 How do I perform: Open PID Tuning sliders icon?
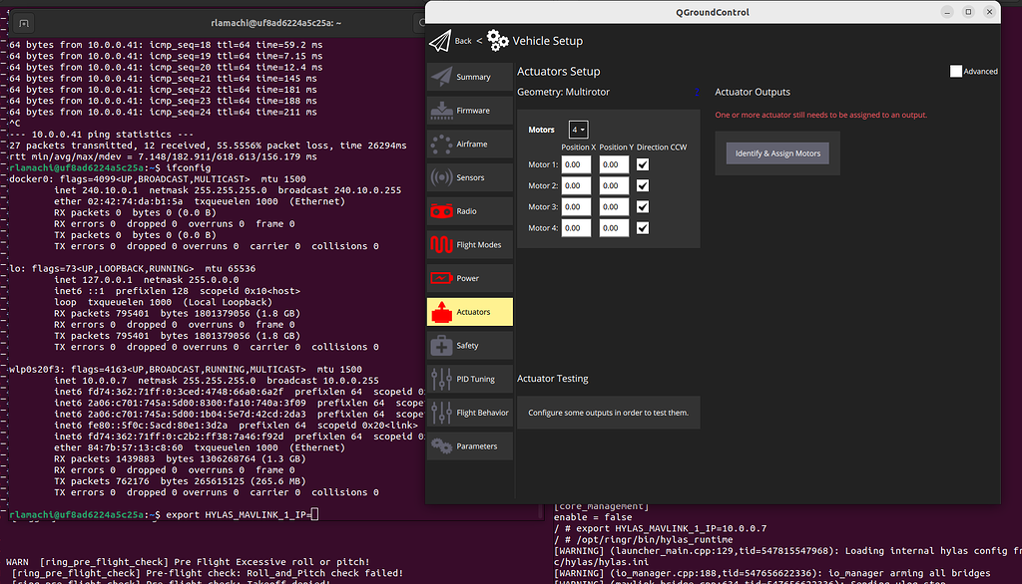[441, 380]
